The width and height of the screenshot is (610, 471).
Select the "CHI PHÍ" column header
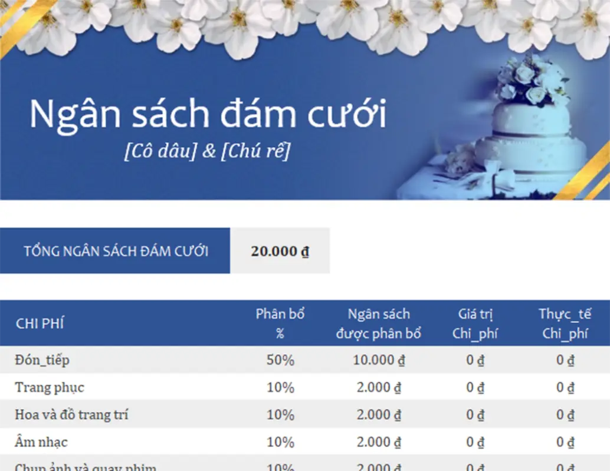[40, 323]
